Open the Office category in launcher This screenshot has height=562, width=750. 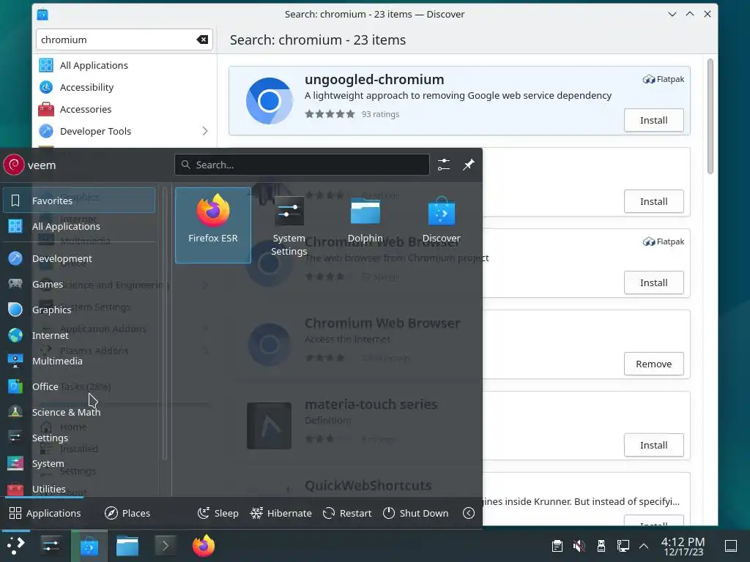(79, 386)
